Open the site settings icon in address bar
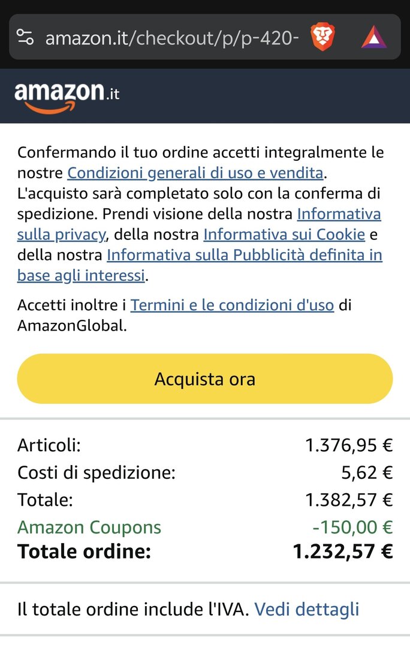 (x=25, y=38)
